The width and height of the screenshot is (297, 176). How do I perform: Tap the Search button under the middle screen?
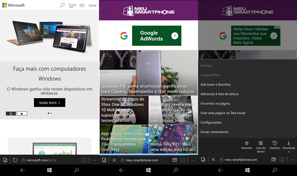click(175, 170)
